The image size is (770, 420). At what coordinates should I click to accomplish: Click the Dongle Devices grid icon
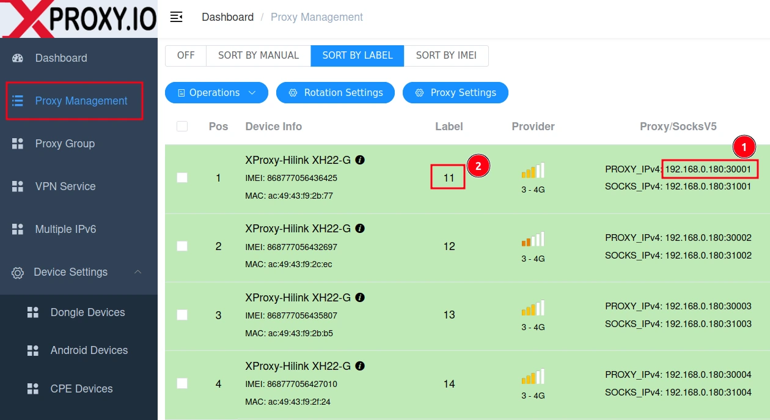[33, 312]
